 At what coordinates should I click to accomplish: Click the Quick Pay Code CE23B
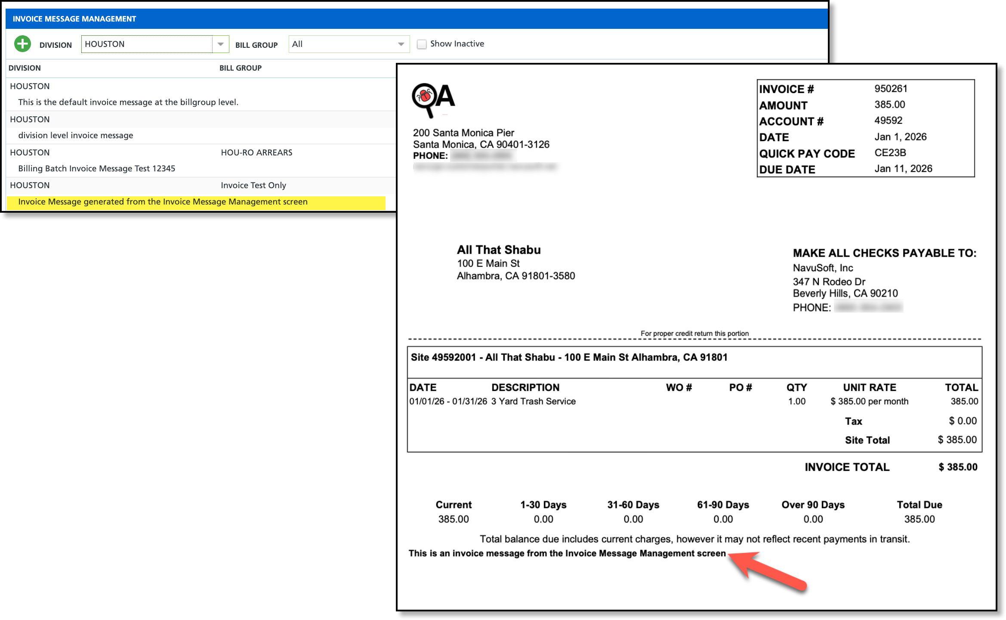pyautogui.click(x=890, y=153)
